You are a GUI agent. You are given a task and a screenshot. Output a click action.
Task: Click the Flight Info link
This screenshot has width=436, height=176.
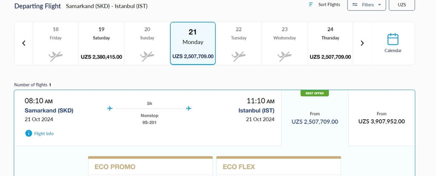click(x=44, y=134)
